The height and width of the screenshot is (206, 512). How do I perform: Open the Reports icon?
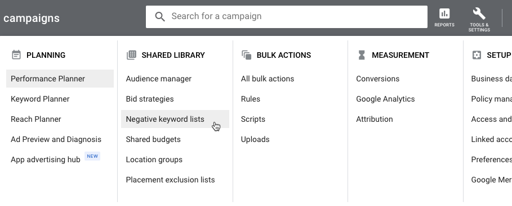(444, 14)
